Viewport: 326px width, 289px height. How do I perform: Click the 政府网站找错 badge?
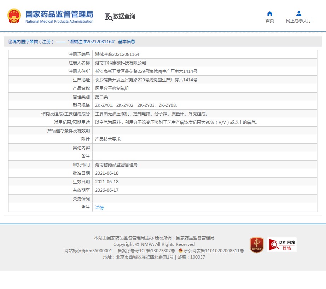click(282, 245)
